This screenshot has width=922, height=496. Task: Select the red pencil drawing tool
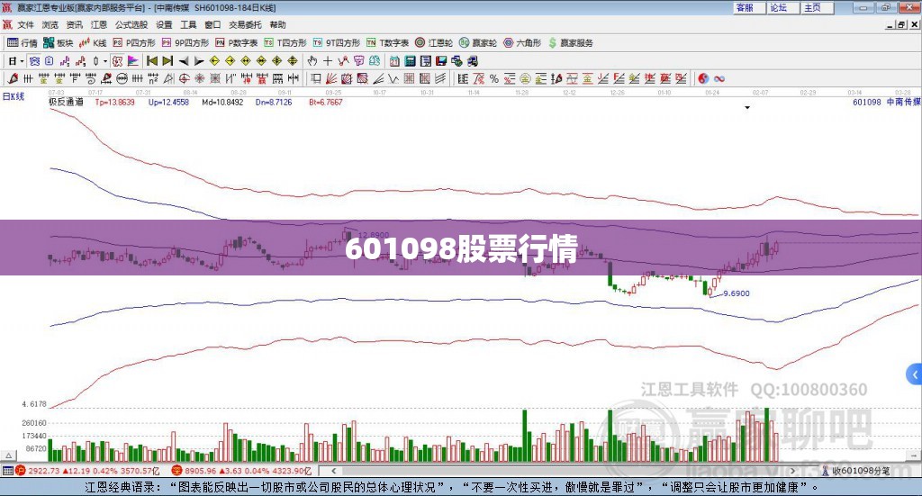click(x=13, y=78)
